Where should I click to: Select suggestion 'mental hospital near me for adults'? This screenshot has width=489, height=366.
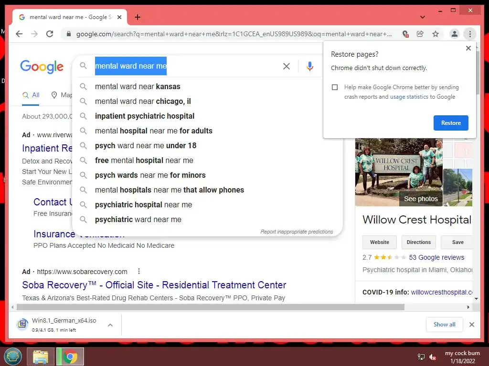[207, 131]
